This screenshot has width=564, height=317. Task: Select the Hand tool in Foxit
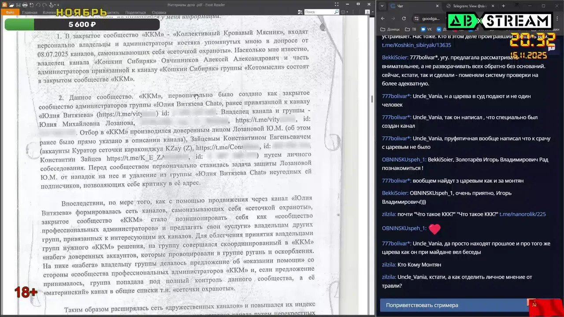[x=52, y=5]
